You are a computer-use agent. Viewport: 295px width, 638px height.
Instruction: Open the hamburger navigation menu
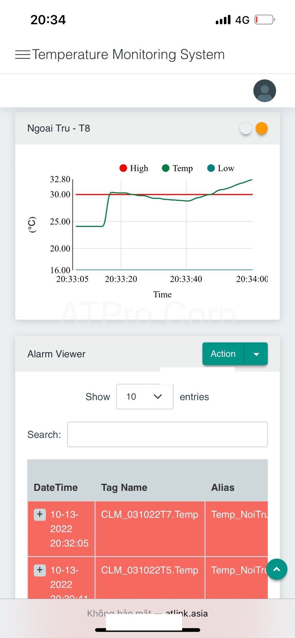pyautogui.click(x=22, y=55)
